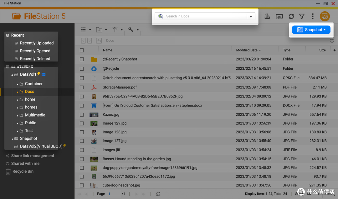
Task: Open the smart file filter funnel icon
Action: tap(302, 16)
